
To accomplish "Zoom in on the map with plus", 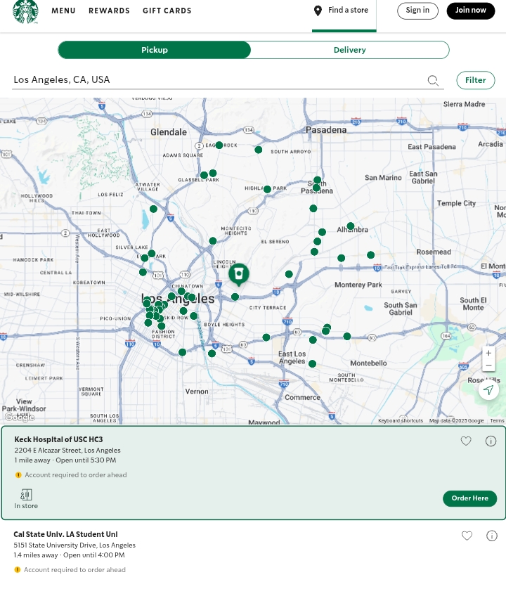I will coord(488,353).
